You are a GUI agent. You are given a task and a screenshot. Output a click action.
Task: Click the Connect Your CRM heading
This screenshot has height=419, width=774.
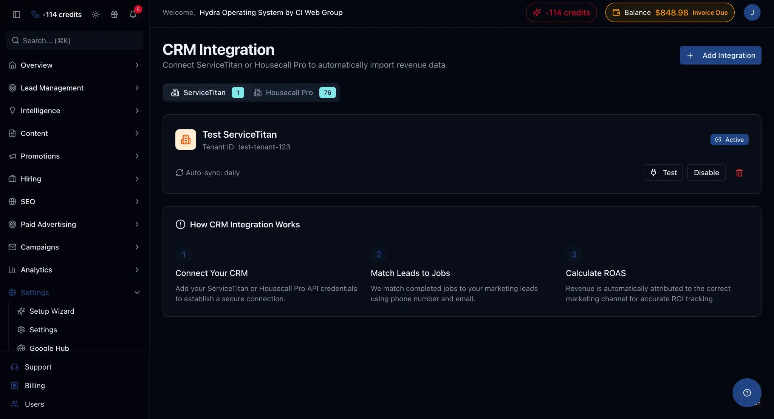(x=212, y=273)
